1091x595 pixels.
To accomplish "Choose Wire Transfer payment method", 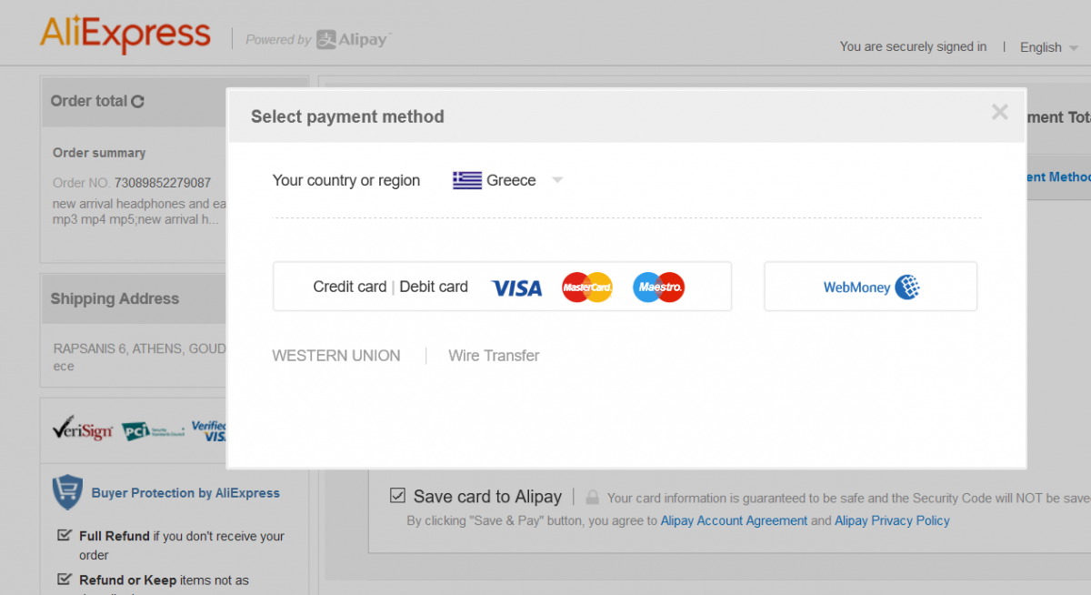I will pos(494,356).
